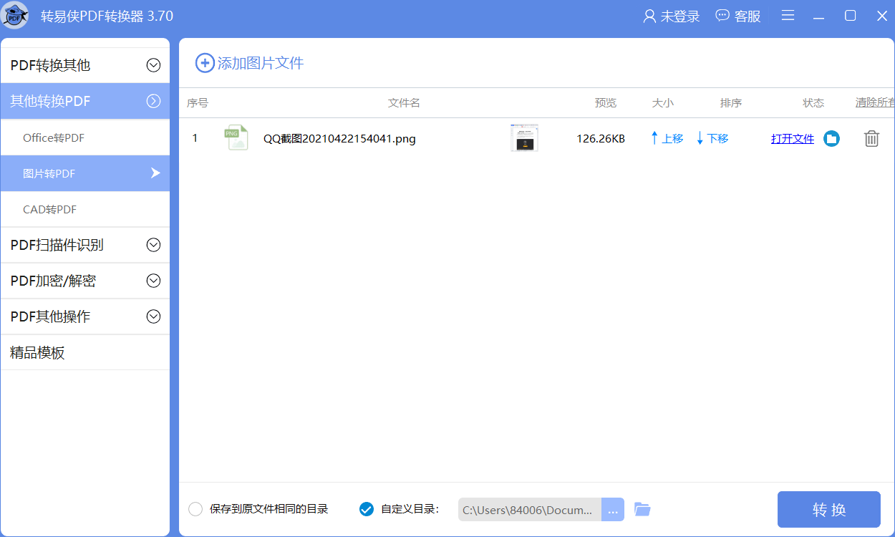Click the file size 126.26KB

point(601,139)
